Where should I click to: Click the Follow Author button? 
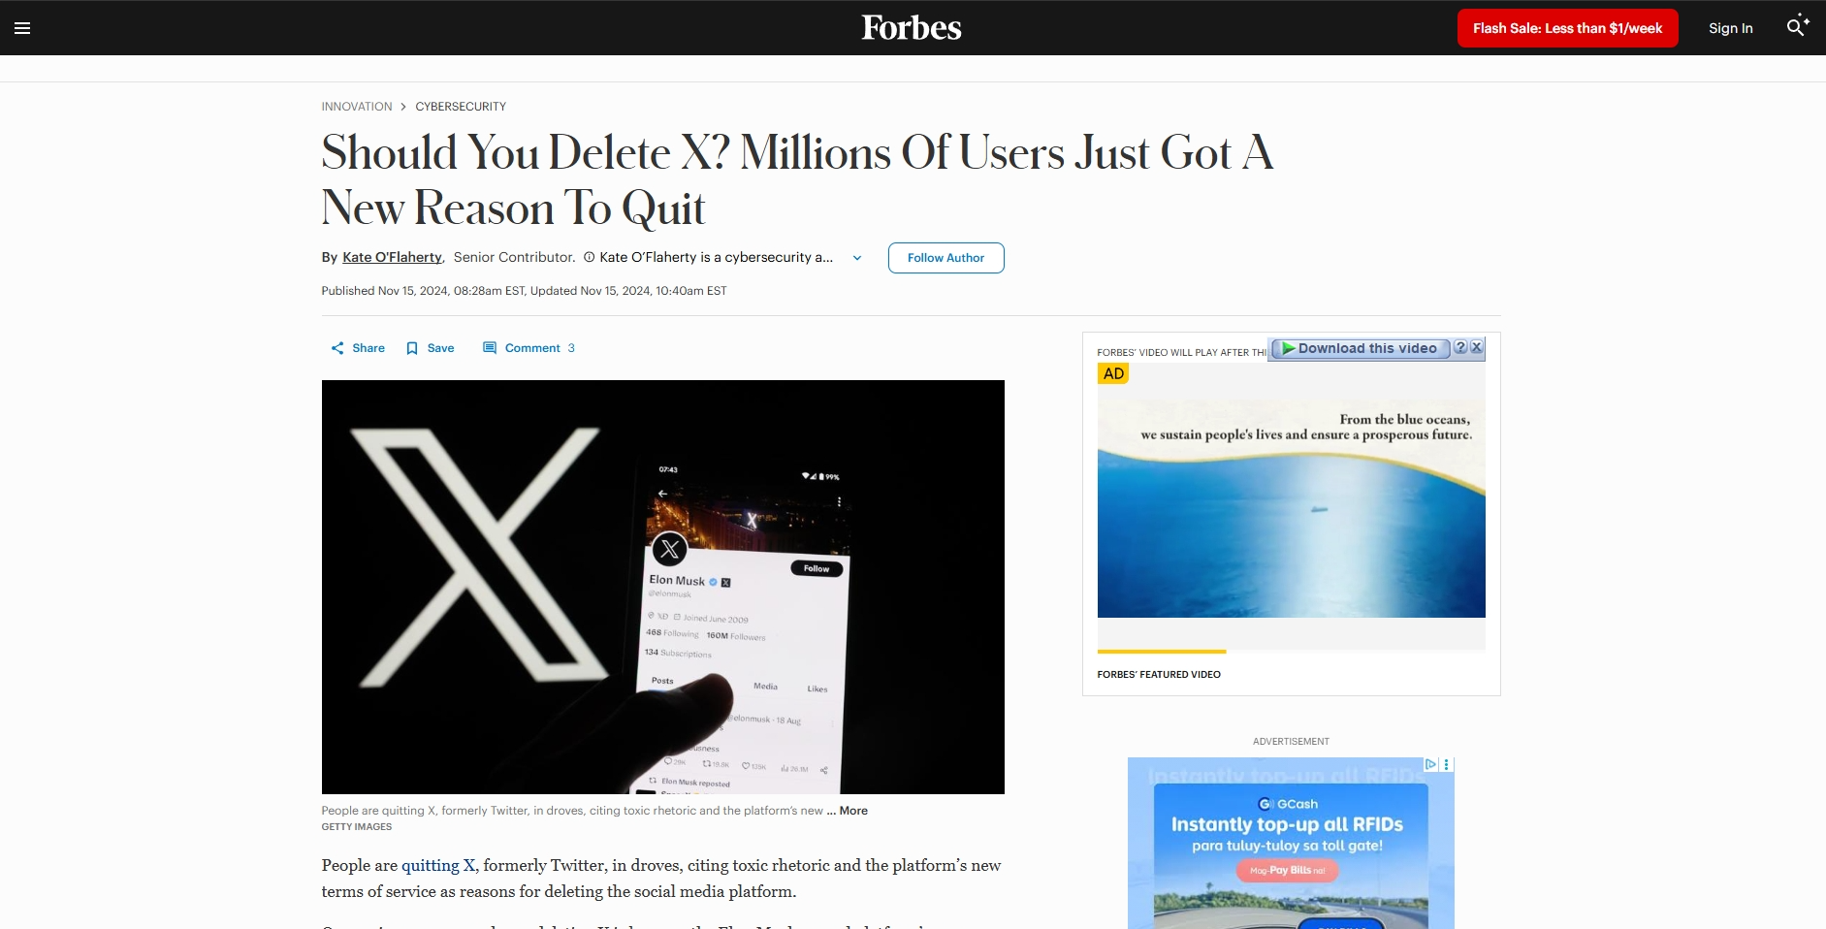click(945, 258)
